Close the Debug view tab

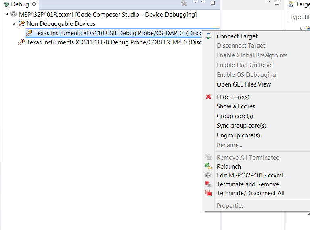click(34, 4)
